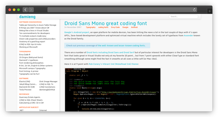Viewport: 218px width, 117px height.
Task: Open 8 things you didn't know about C#
Action: coord(34,28)
